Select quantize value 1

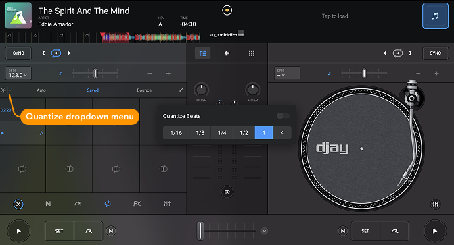coord(264,133)
